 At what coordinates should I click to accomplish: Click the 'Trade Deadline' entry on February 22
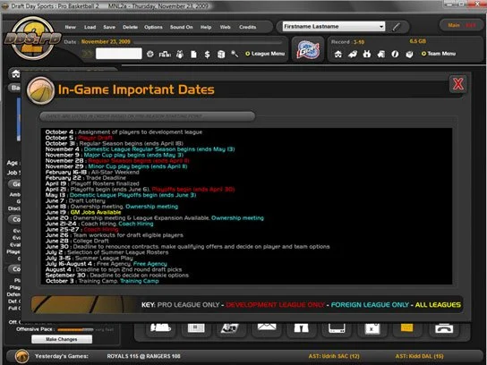pos(106,178)
